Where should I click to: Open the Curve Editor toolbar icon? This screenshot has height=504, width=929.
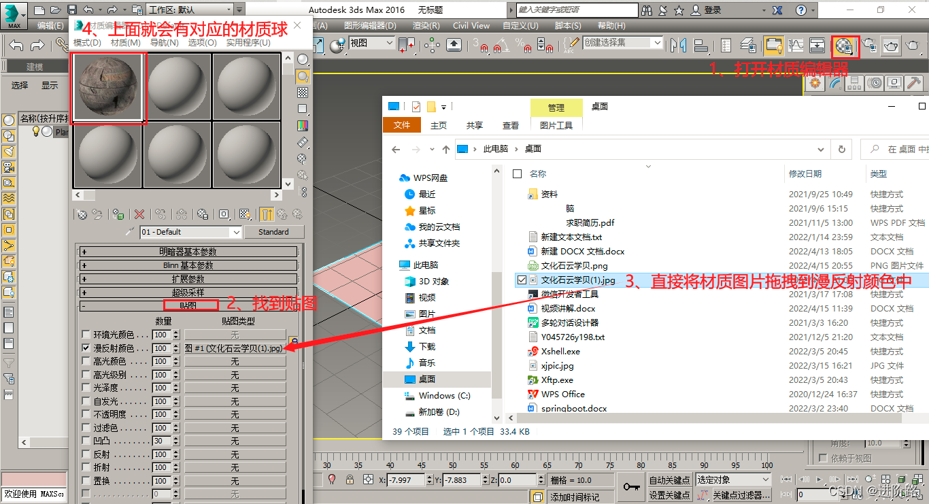pyautogui.click(x=796, y=46)
